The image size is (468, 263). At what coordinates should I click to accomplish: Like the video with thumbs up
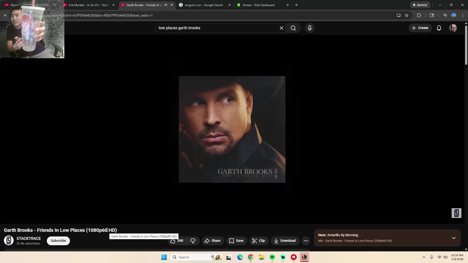[x=177, y=241]
